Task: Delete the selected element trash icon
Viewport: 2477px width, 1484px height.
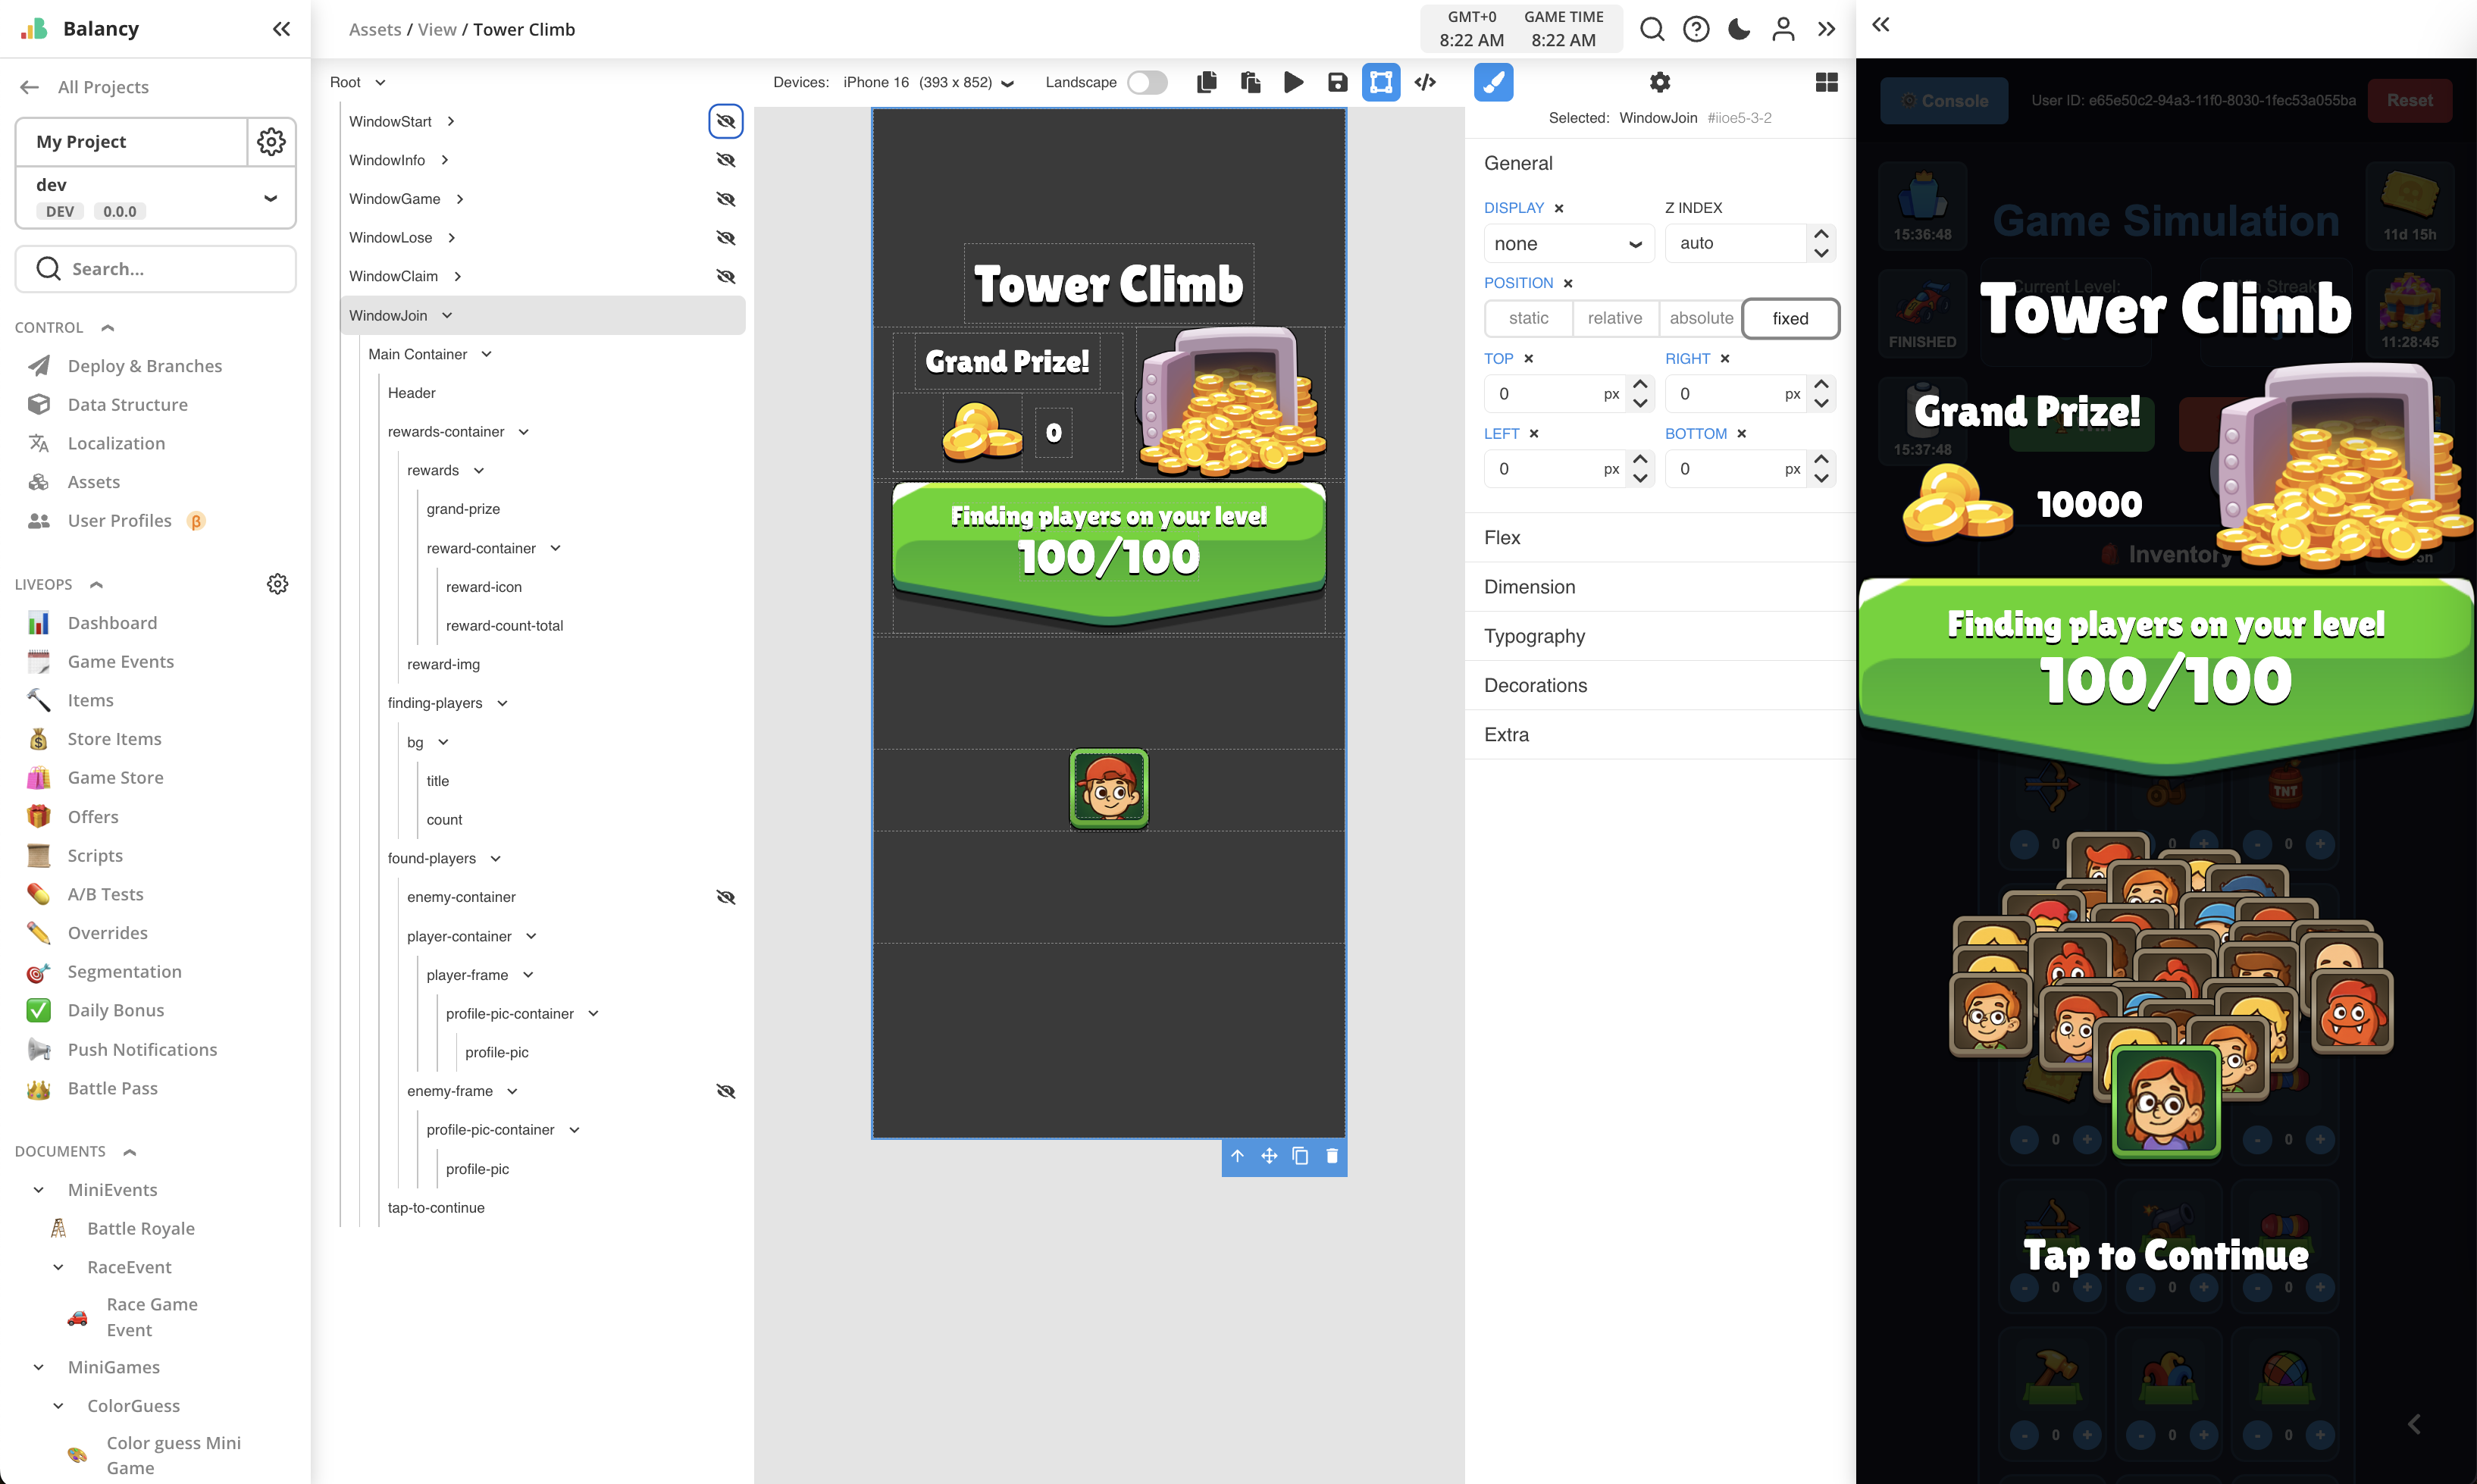Action: [1332, 1156]
